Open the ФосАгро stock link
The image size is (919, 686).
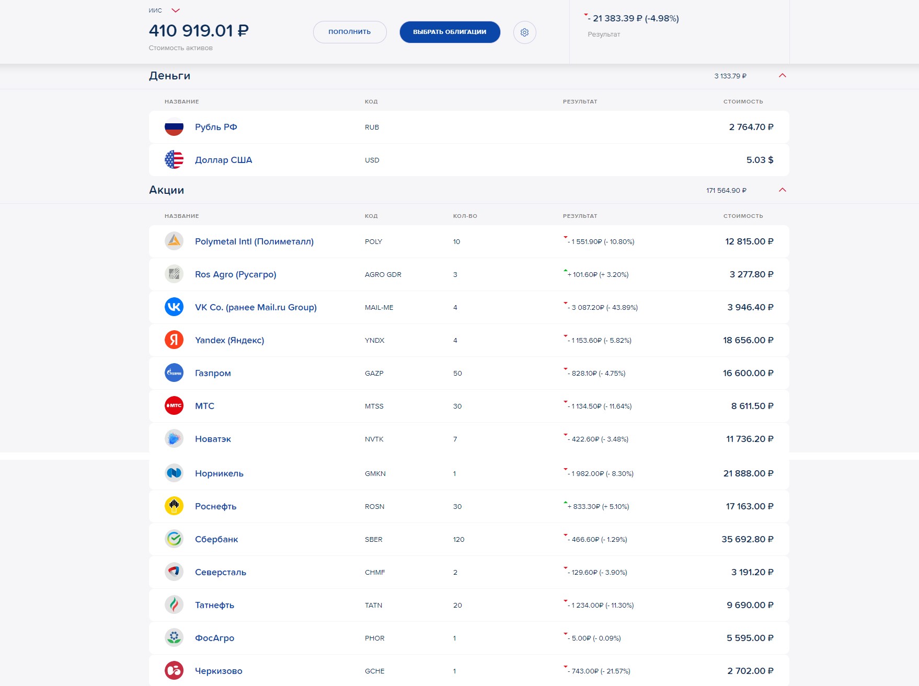click(214, 638)
